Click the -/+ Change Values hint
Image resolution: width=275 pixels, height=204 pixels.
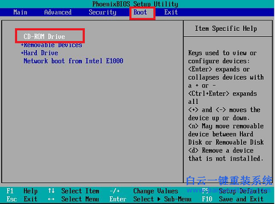click(144, 191)
